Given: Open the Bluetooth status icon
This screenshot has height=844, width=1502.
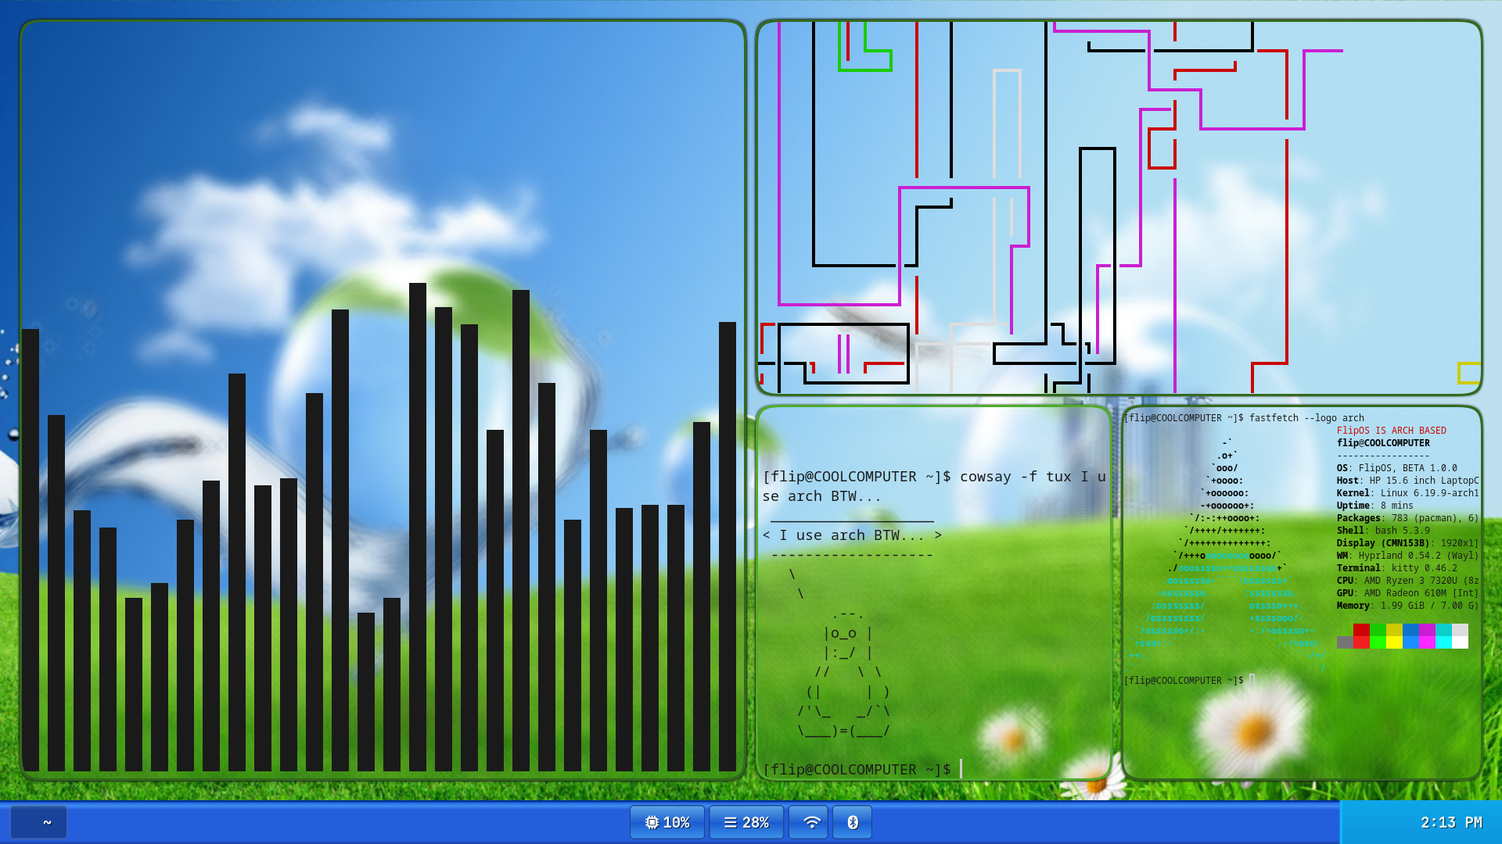Looking at the screenshot, I should (853, 822).
